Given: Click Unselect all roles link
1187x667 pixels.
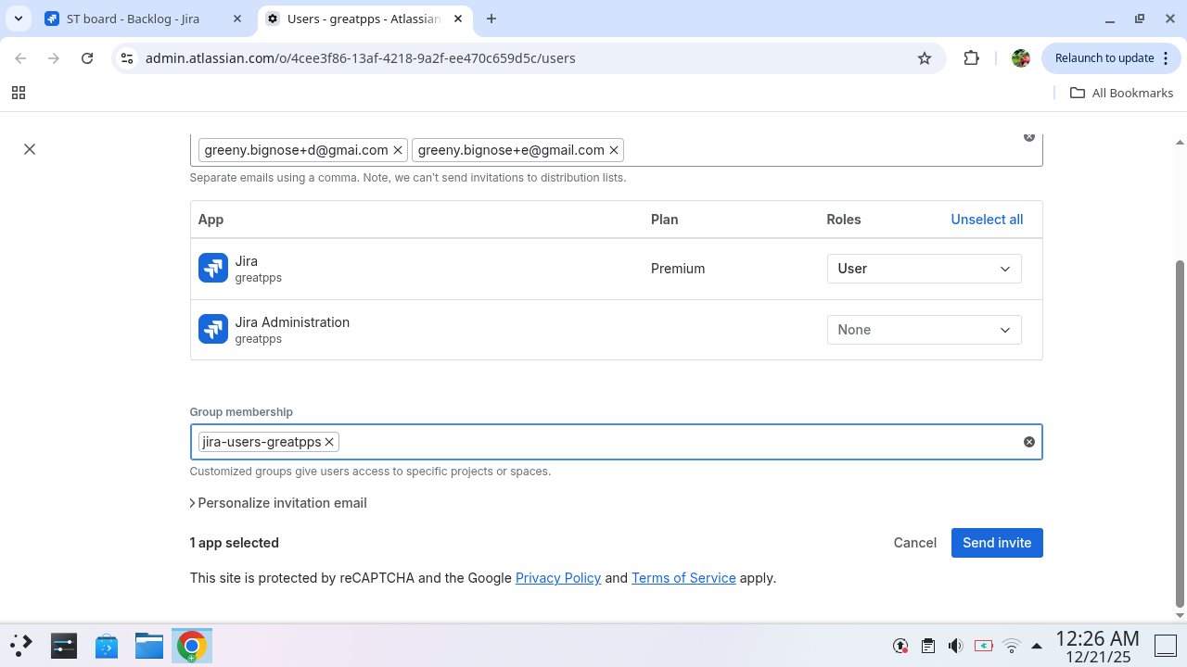Looking at the screenshot, I should 987,220.
